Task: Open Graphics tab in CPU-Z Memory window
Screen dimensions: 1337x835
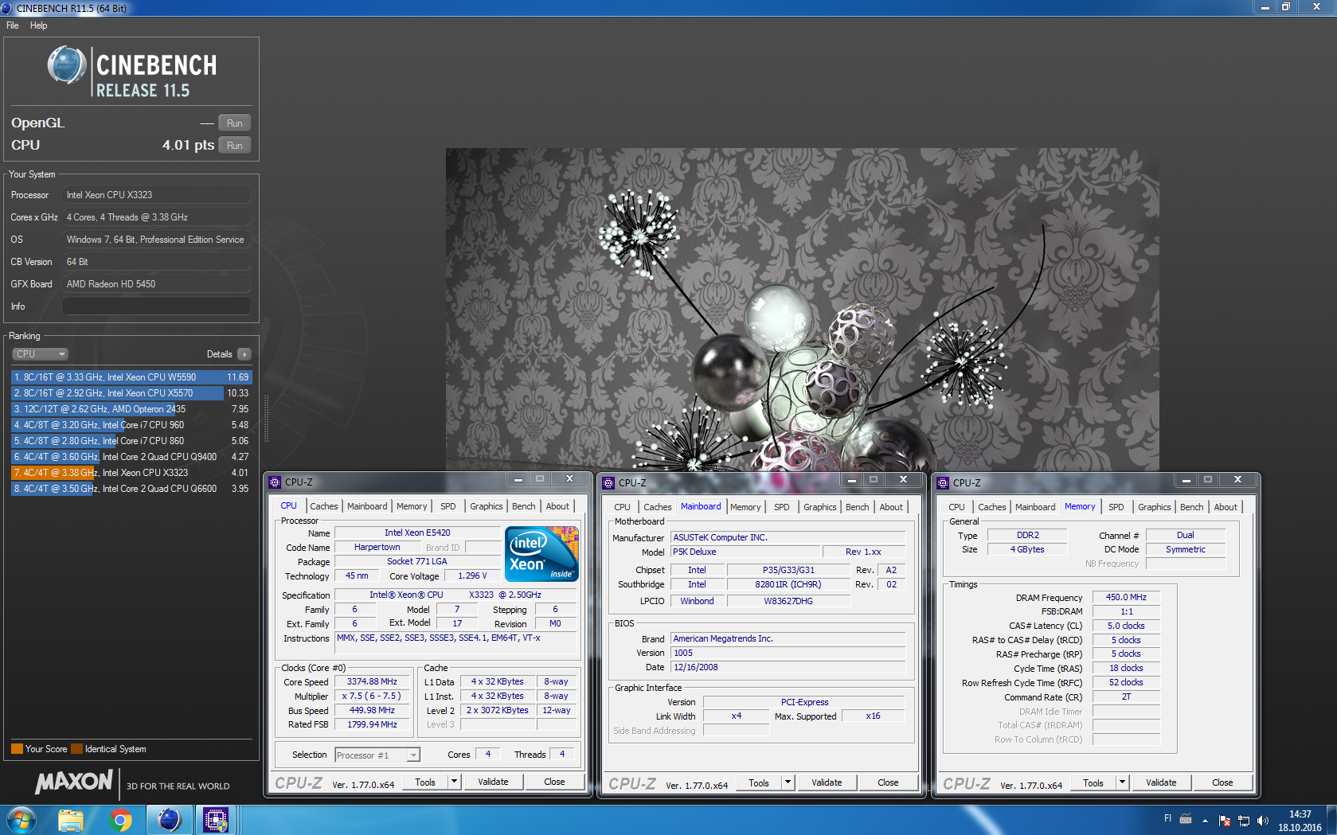Action: tap(1154, 507)
